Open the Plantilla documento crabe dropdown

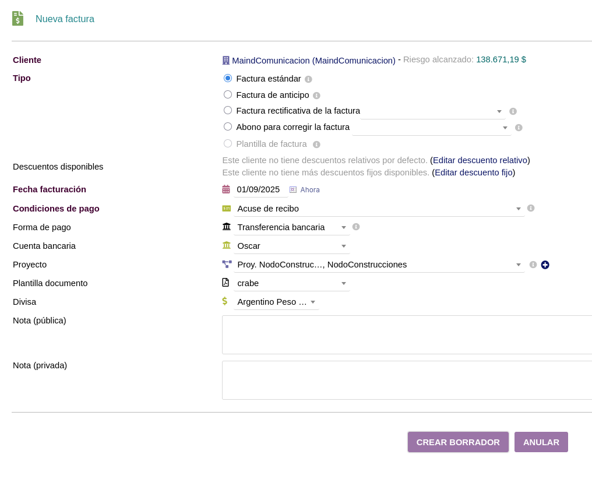pos(291,283)
